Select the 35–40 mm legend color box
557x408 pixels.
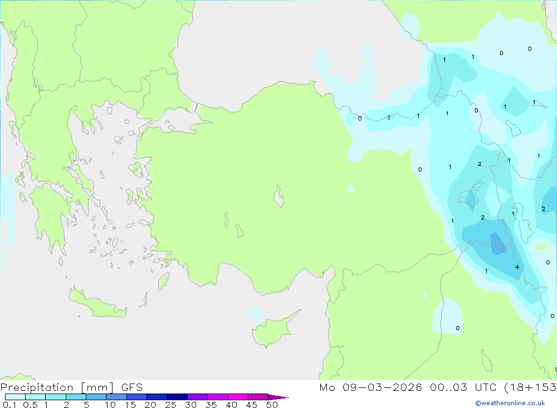pyautogui.click(x=218, y=397)
